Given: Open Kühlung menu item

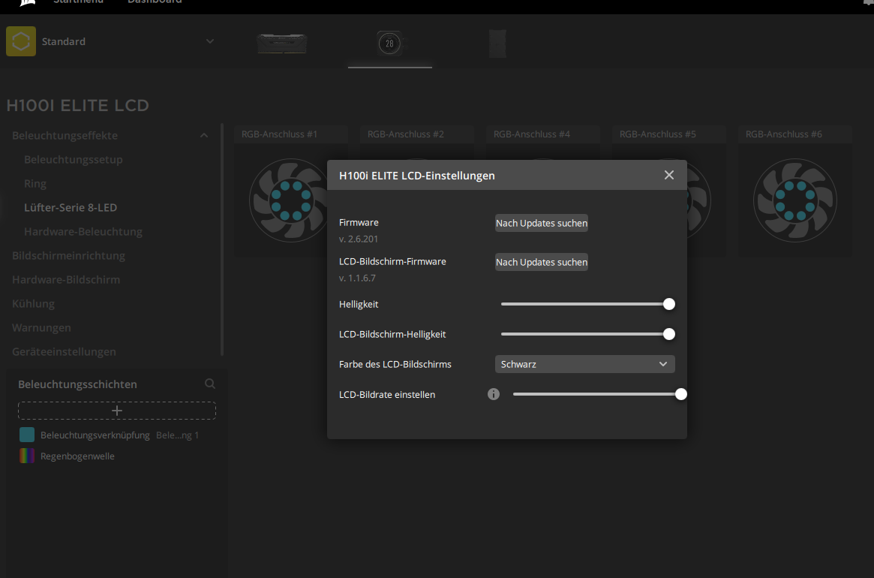Looking at the screenshot, I should 34,303.
